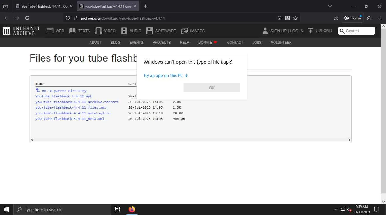Open the 'YouTube Flashback 4.4.11.apk' file link
The height and width of the screenshot is (215, 386).
[x=64, y=96]
